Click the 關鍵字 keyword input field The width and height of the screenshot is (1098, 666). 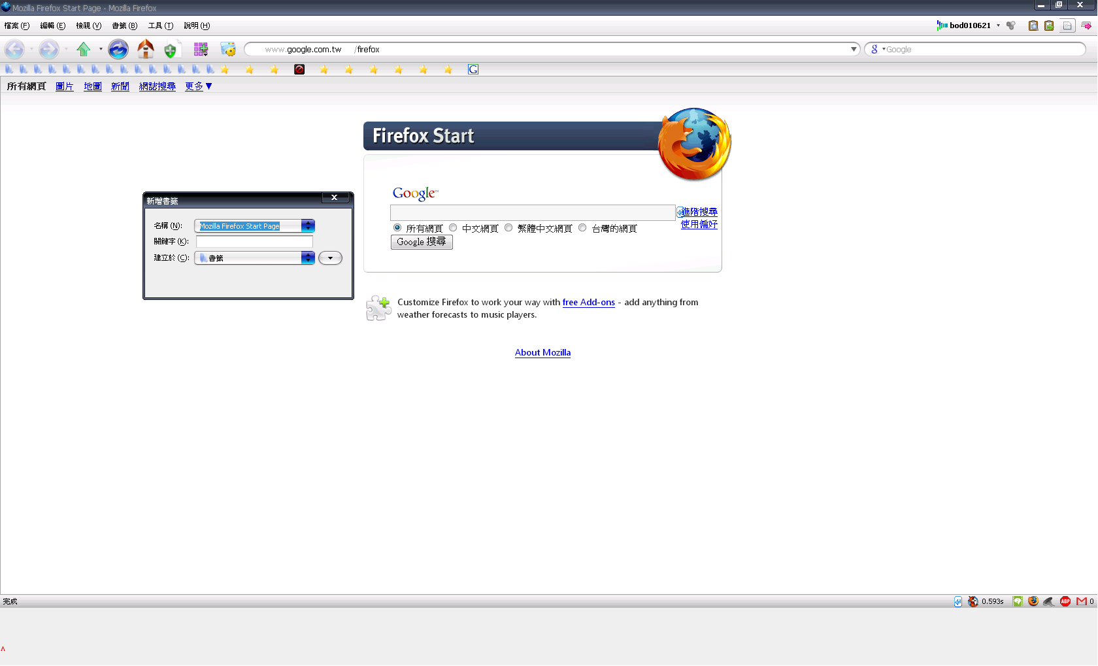click(254, 242)
